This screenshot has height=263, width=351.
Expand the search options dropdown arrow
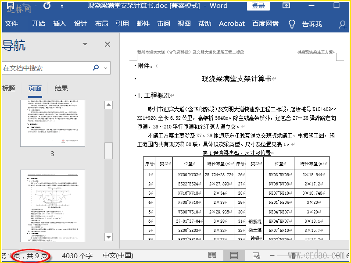pos(105,68)
